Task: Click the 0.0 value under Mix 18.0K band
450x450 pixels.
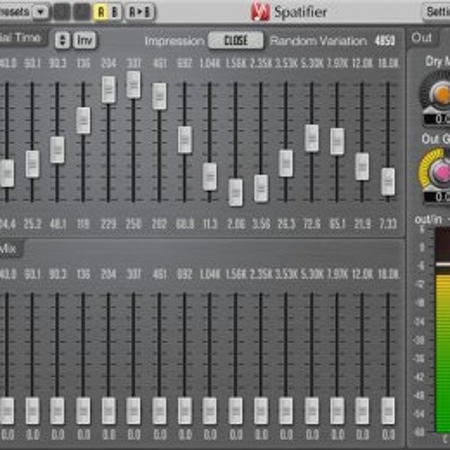Action: click(x=388, y=435)
